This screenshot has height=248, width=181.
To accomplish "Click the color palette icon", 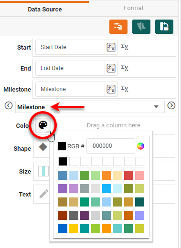I will pyautogui.click(x=43, y=125).
